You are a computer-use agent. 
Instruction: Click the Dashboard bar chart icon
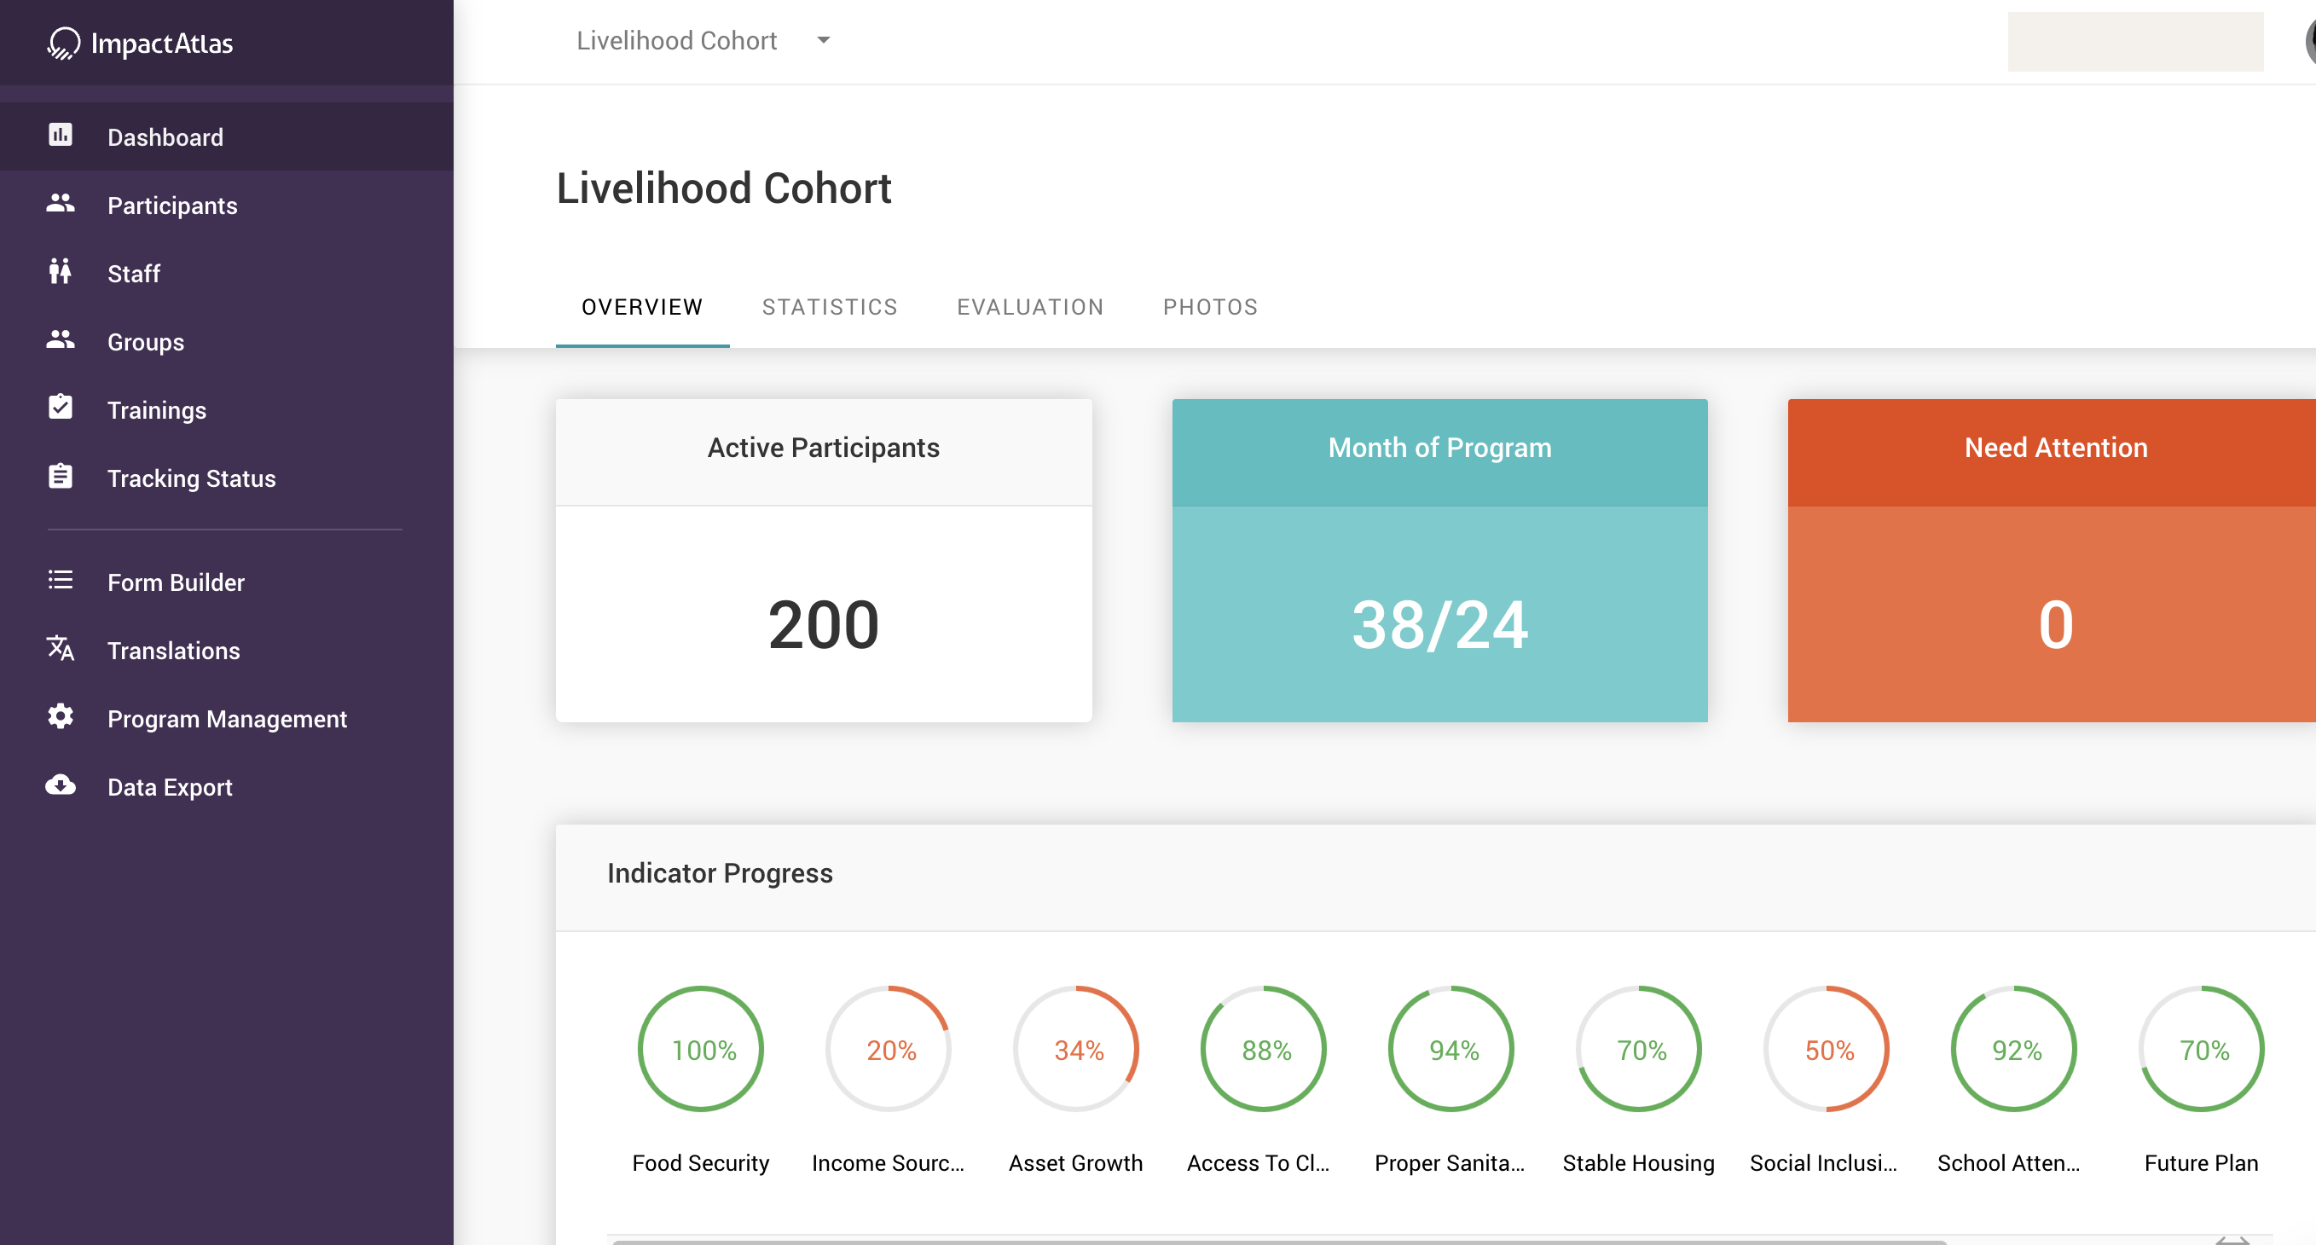[61, 136]
